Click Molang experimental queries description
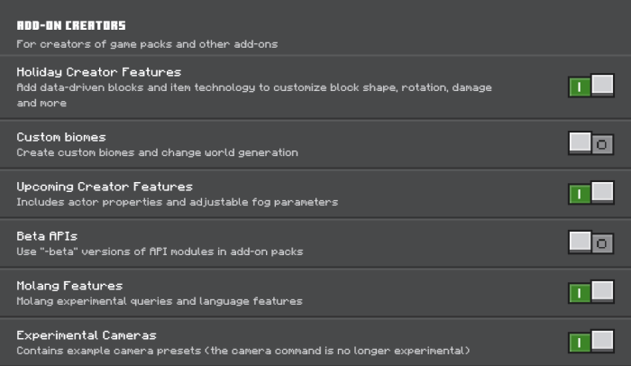 pyautogui.click(x=160, y=301)
